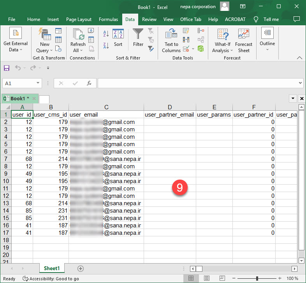Open the undo history dropdown arrow
The width and height of the screenshot is (306, 283).
[x=25, y=68]
